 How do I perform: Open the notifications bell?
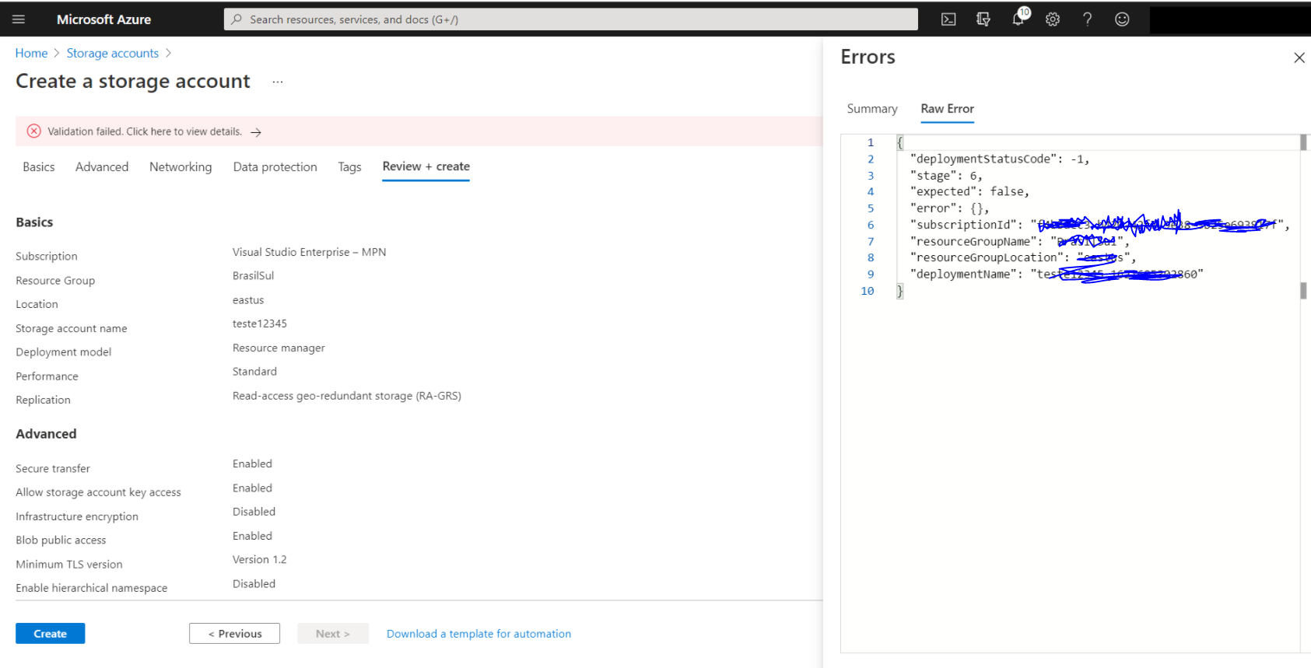coord(1018,19)
